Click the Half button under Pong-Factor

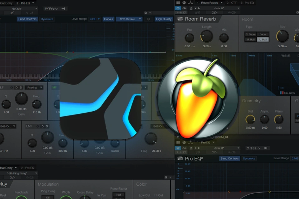(119, 195)
